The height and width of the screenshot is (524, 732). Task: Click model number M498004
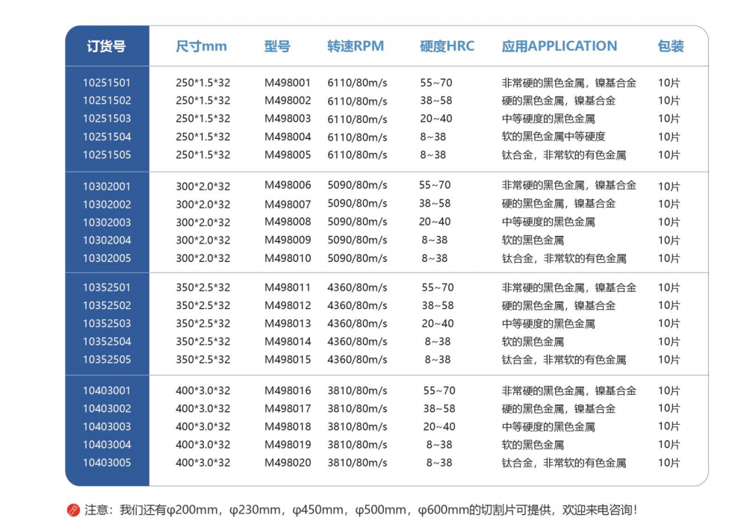pyautogui.click(x=288, y=137)
